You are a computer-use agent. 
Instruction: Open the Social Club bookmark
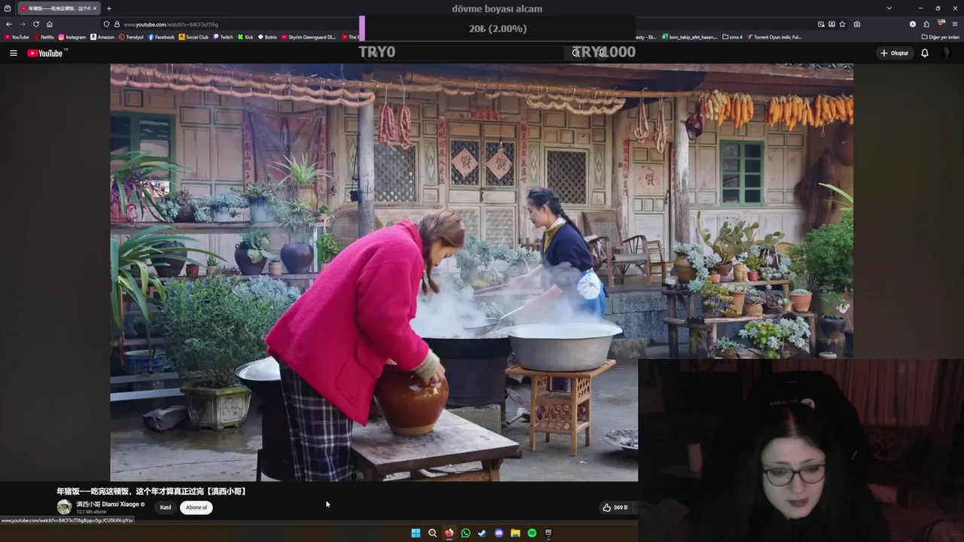click(194, 37)
